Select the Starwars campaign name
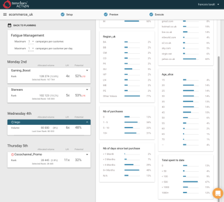 (x=17, y=90)
